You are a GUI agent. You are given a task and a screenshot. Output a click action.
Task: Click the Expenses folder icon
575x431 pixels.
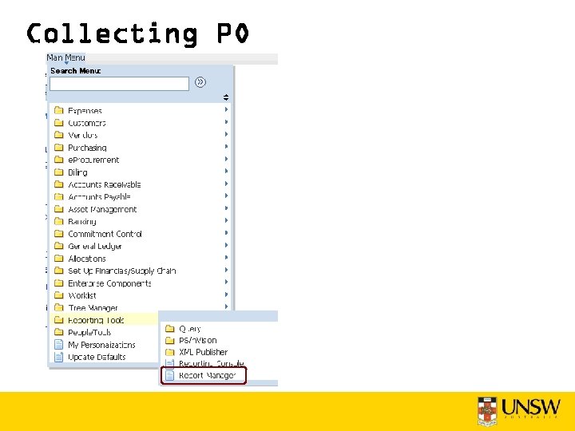coord(58,110)
